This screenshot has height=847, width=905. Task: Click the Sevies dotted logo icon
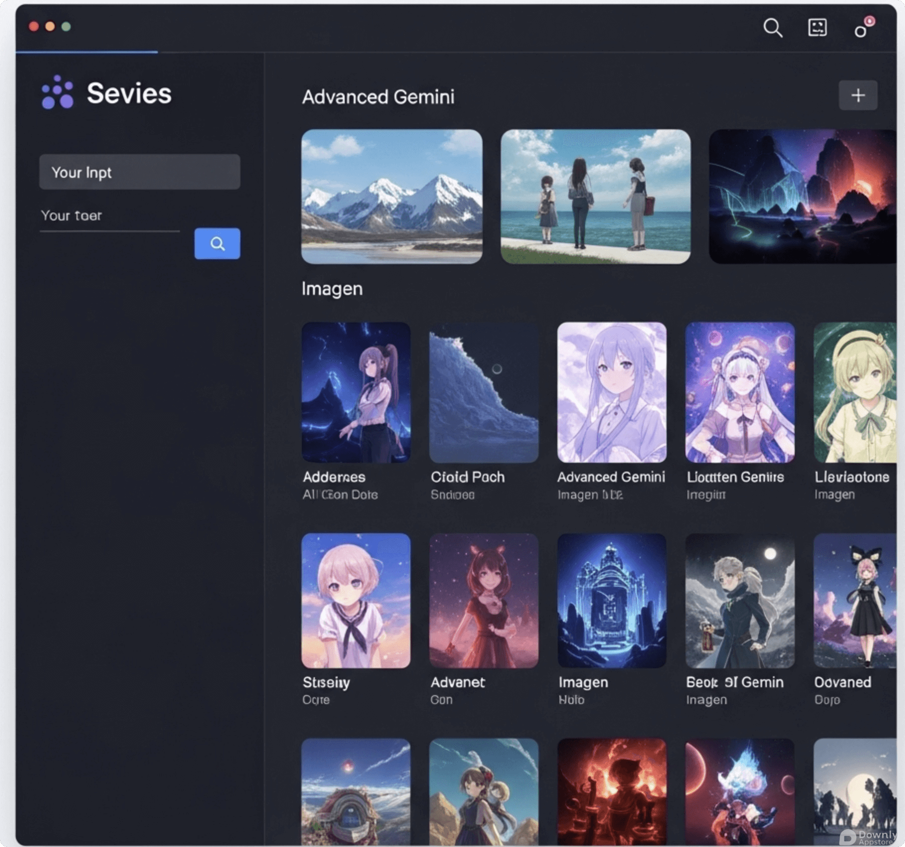click(57, 92)
